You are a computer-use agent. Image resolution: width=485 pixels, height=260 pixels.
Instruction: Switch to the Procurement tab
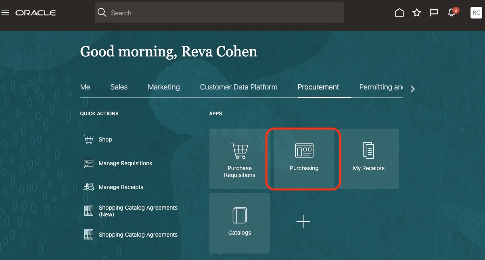coord(318,87)
